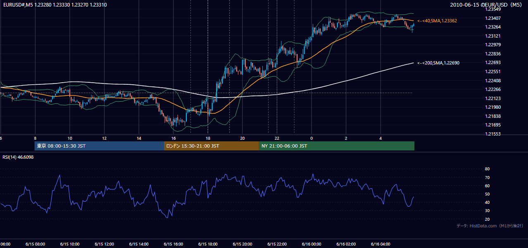Click the bottom date label 6/16 02:00

point(346,244)
